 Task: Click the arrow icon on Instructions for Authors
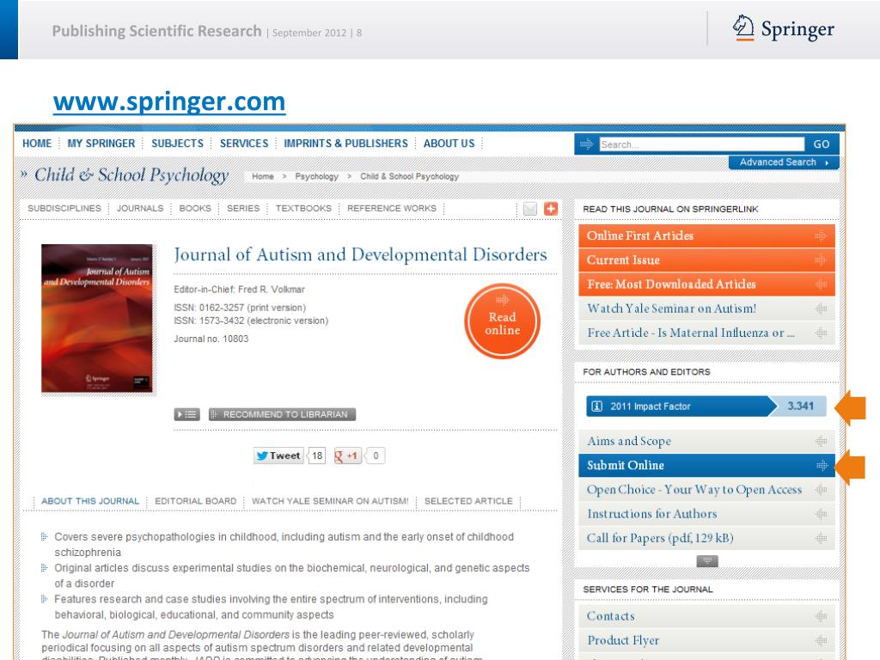coord(821,514)
